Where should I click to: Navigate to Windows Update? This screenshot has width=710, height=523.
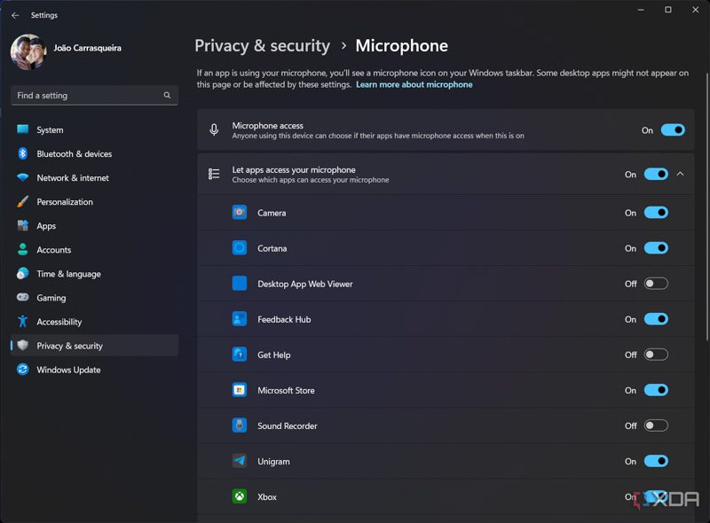94,370
